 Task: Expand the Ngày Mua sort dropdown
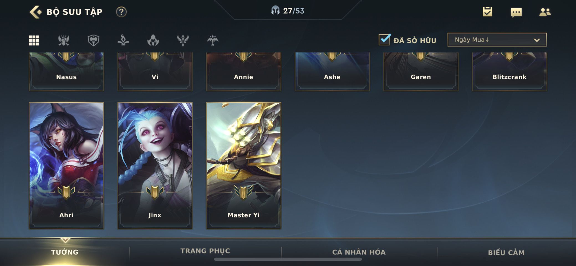(497, 40)
